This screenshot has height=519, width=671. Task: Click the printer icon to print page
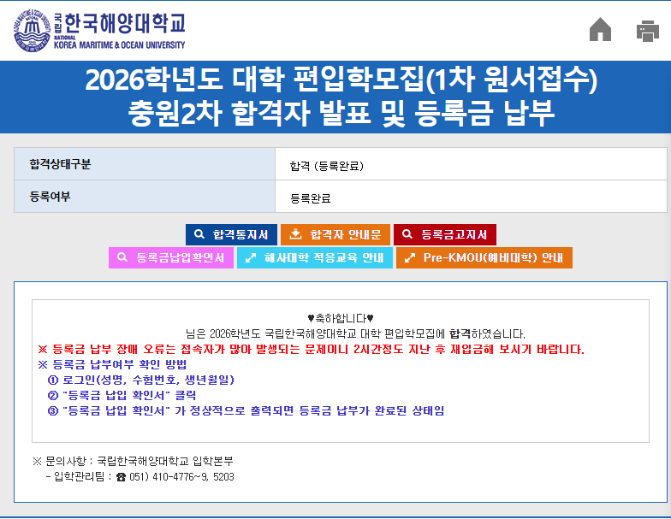[x=647, y=31]
